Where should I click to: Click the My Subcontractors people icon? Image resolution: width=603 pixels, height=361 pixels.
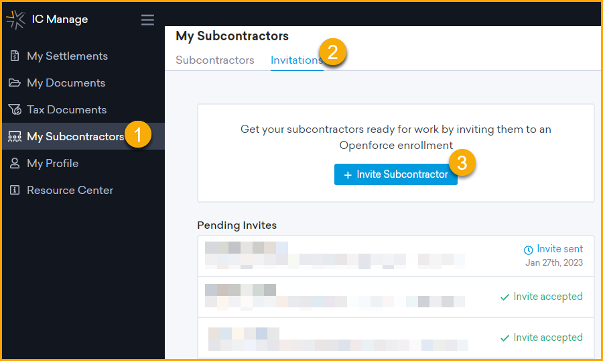click(x=15, y=136)
